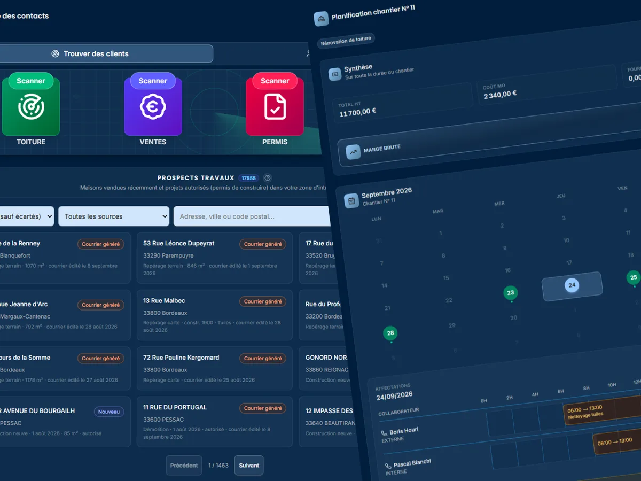Click the Total HT value 11 700,00 €
The image size is (641, 481).
point(357,112)
